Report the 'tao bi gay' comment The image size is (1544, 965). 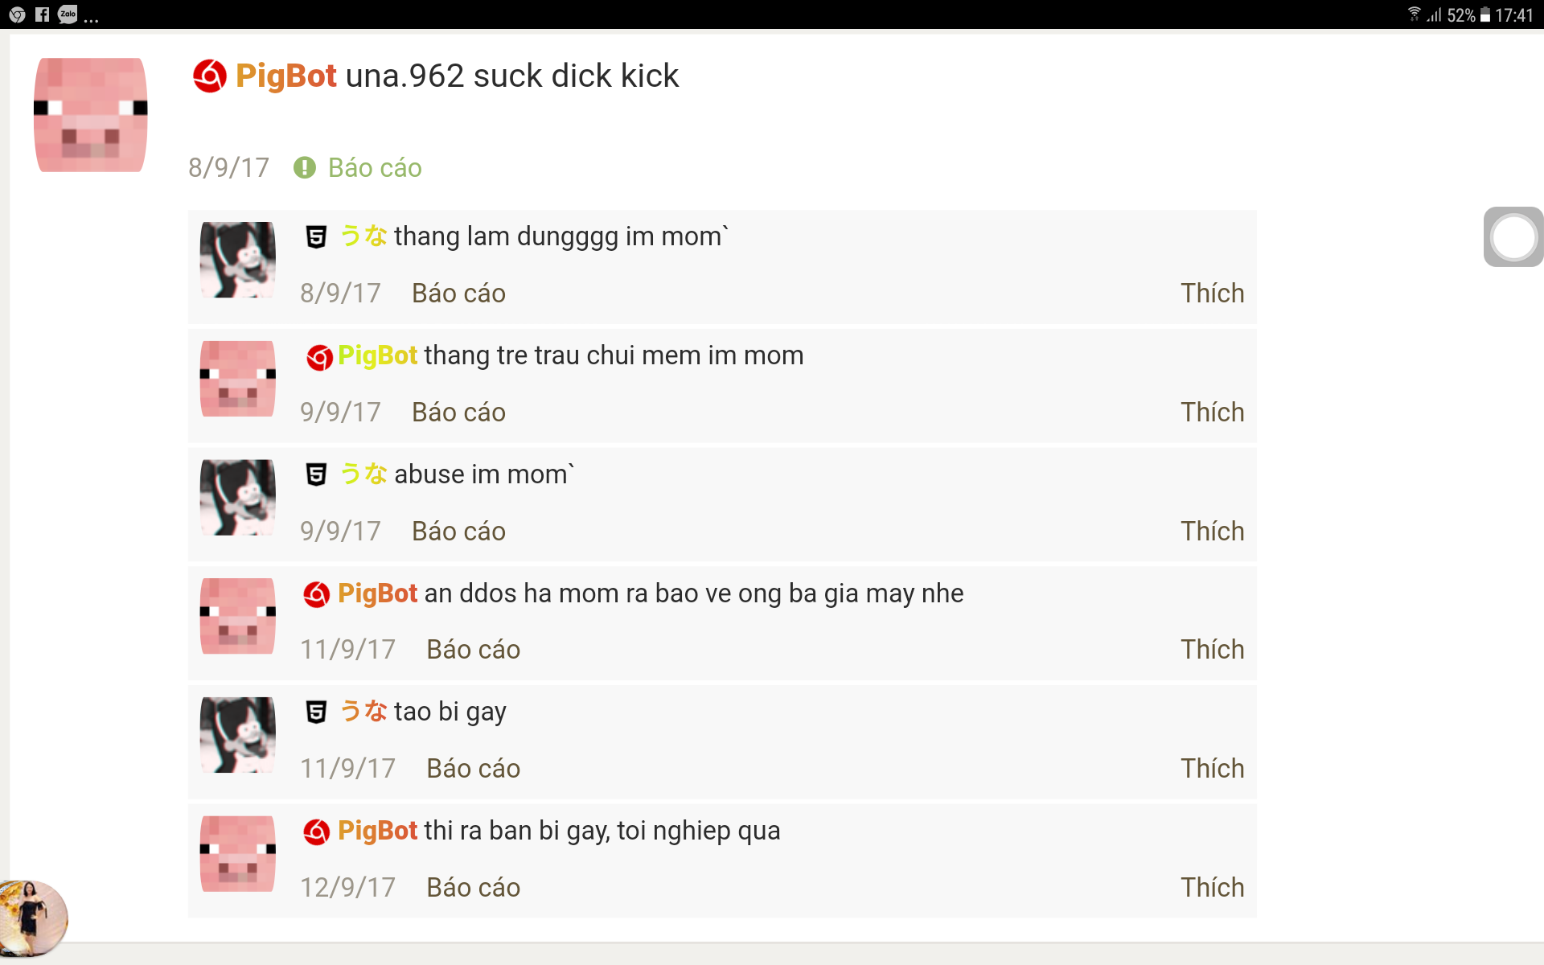tap(473, 768)
